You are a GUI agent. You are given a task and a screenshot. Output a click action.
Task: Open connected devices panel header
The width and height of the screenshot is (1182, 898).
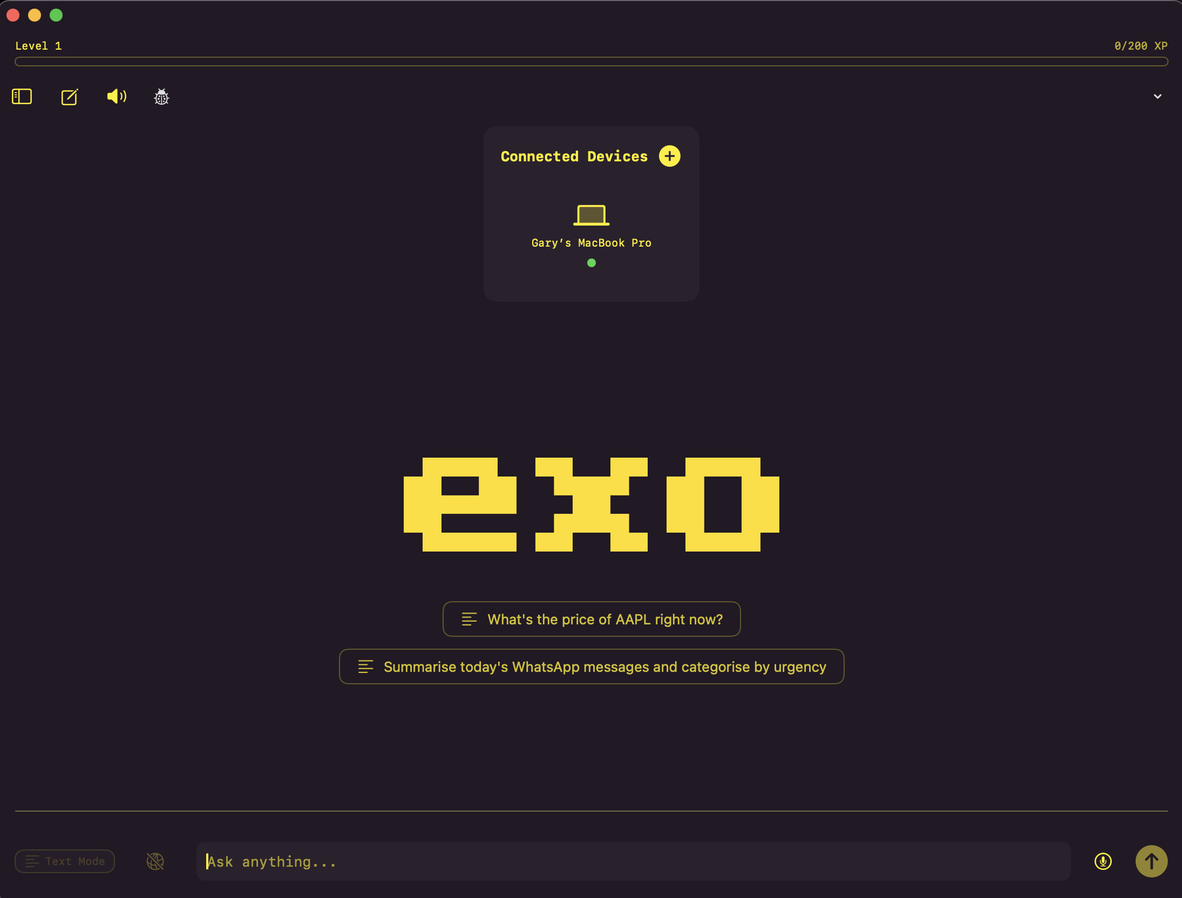[x=574, y=157]
